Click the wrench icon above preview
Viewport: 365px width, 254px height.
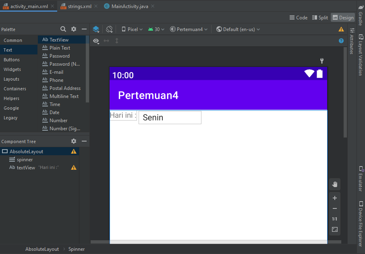(322, 61)
